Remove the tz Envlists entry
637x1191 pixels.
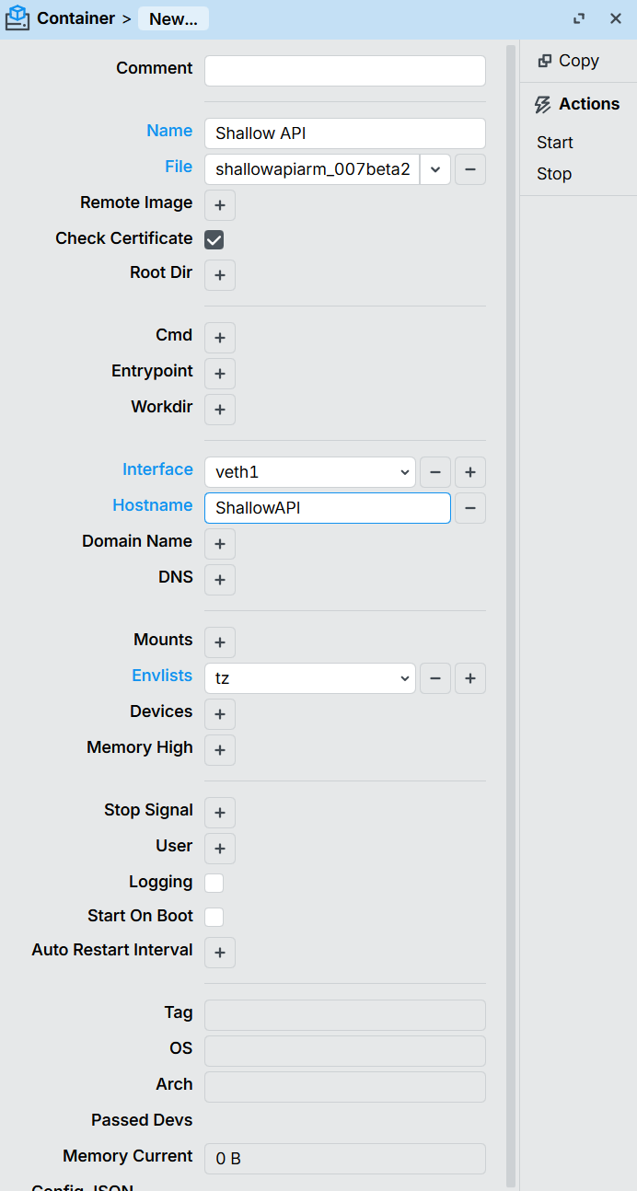434,678
